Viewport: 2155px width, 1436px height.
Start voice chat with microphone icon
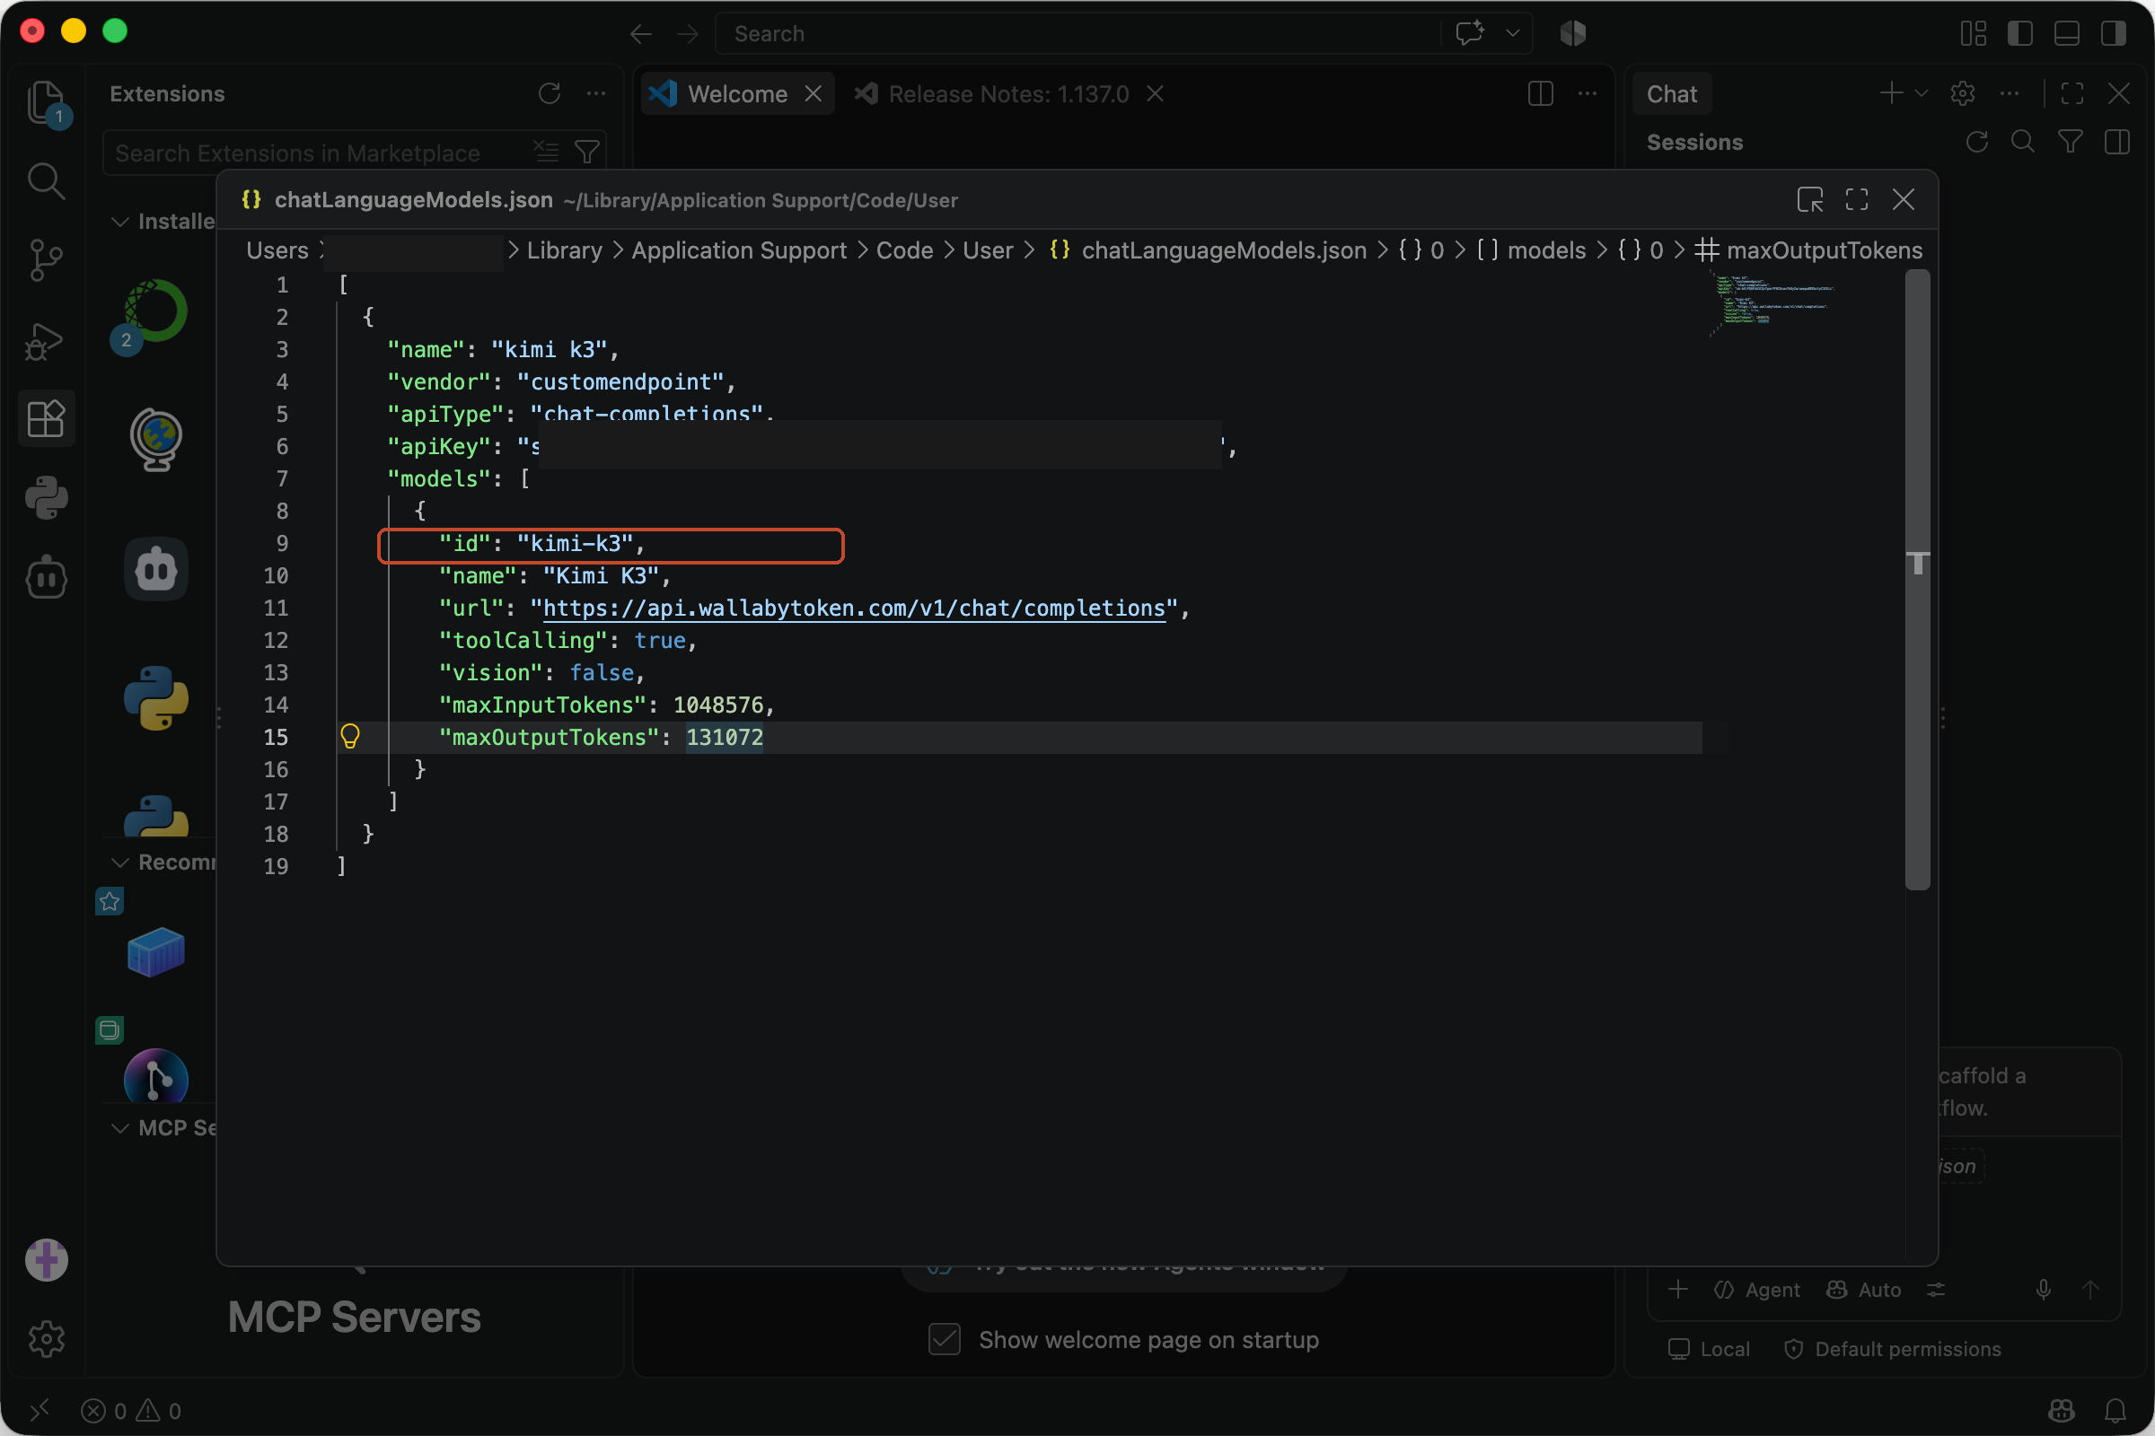2044,1290
